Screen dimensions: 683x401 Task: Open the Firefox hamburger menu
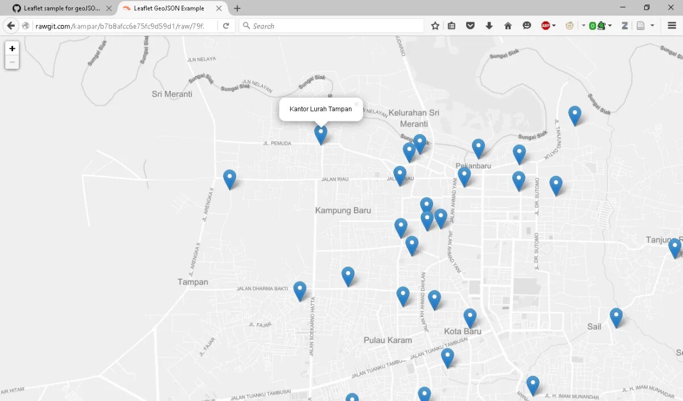[672, 26]
